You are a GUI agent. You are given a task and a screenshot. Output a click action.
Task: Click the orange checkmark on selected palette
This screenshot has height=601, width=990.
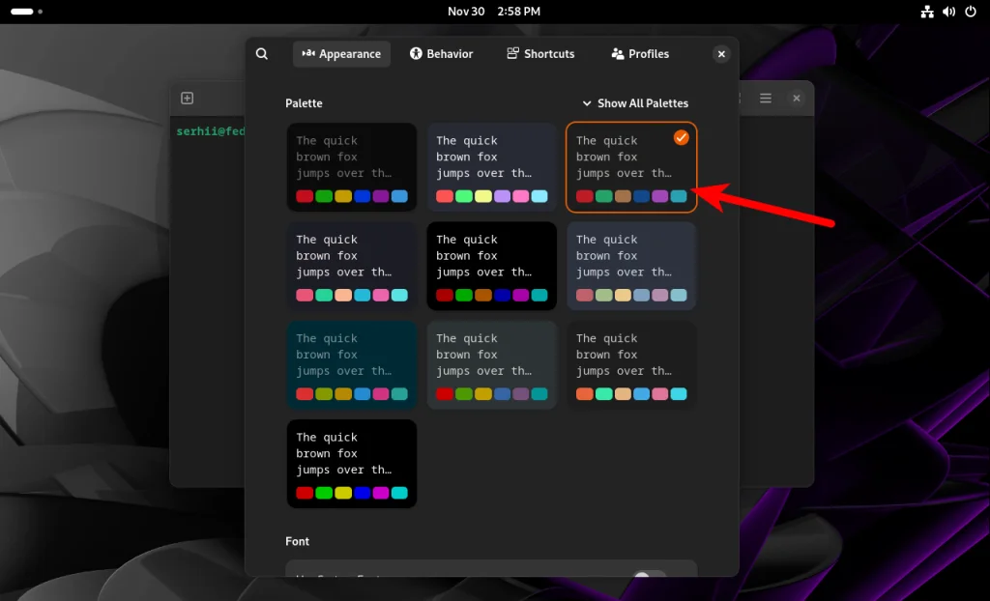[682, 137]
